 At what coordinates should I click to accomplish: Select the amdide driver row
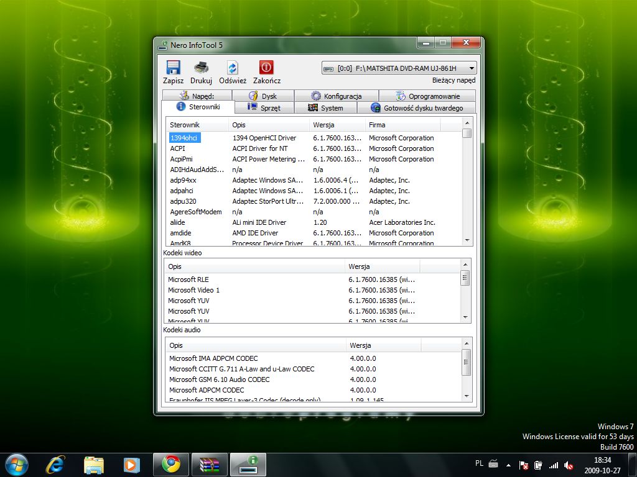point(314,233)
